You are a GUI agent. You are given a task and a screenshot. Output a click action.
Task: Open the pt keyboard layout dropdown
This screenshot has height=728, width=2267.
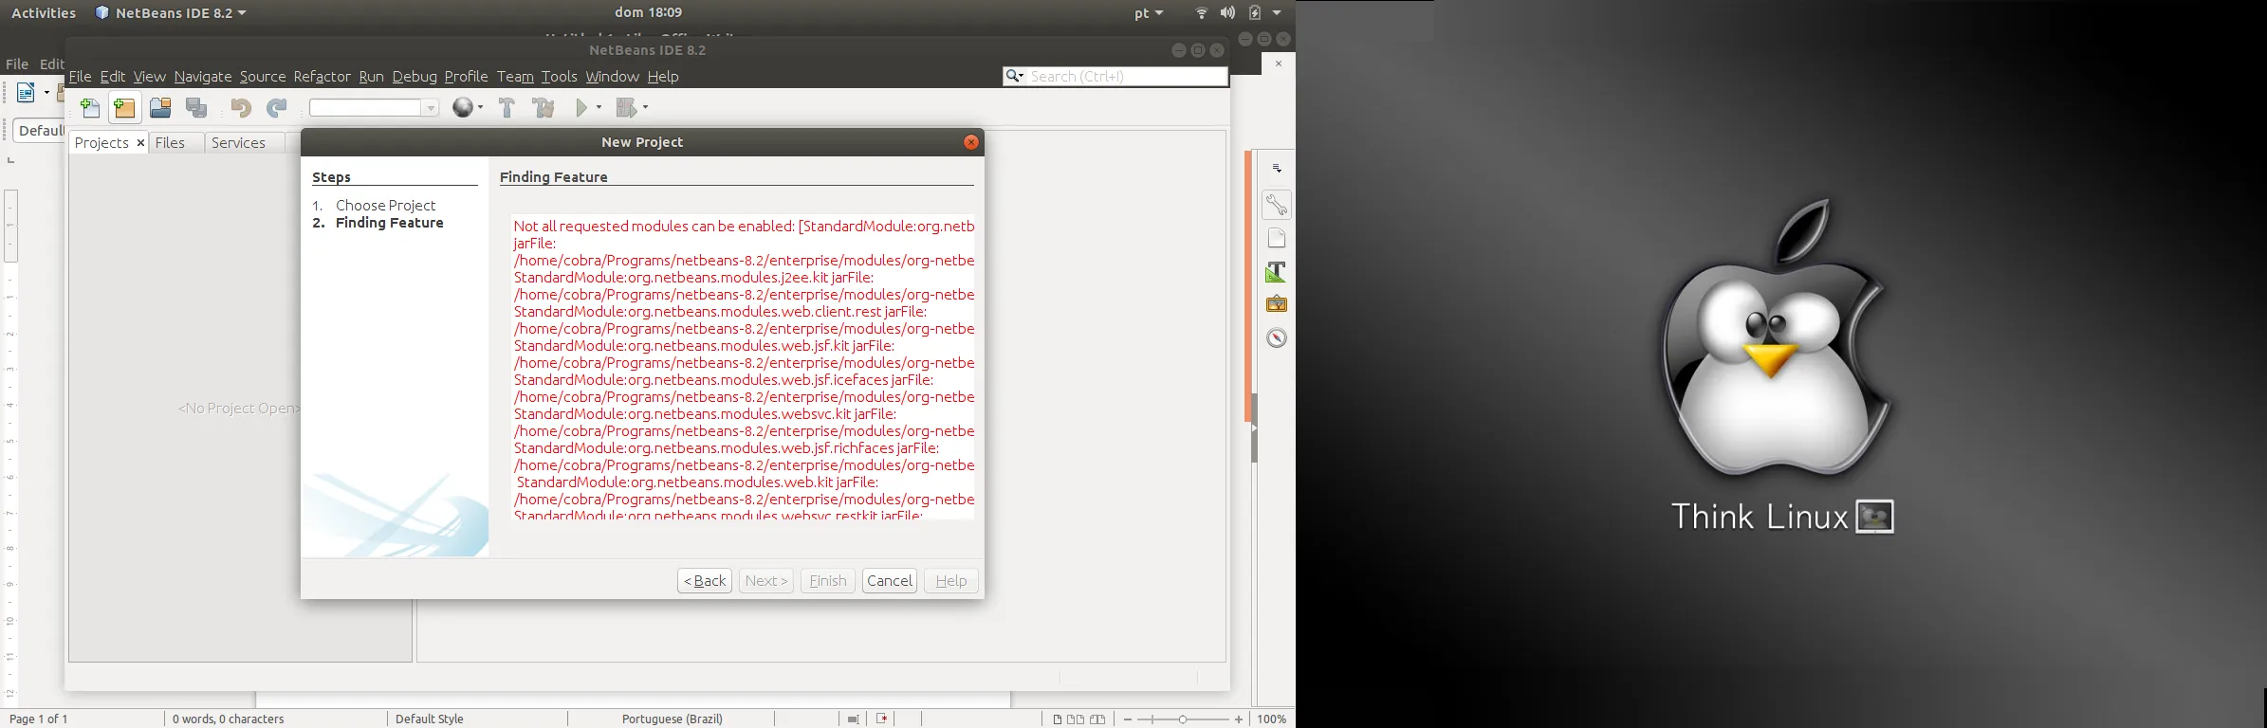point(1149,13)
